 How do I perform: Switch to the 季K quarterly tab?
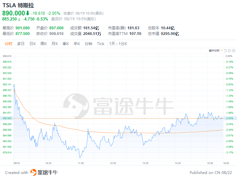pos(66,44)
